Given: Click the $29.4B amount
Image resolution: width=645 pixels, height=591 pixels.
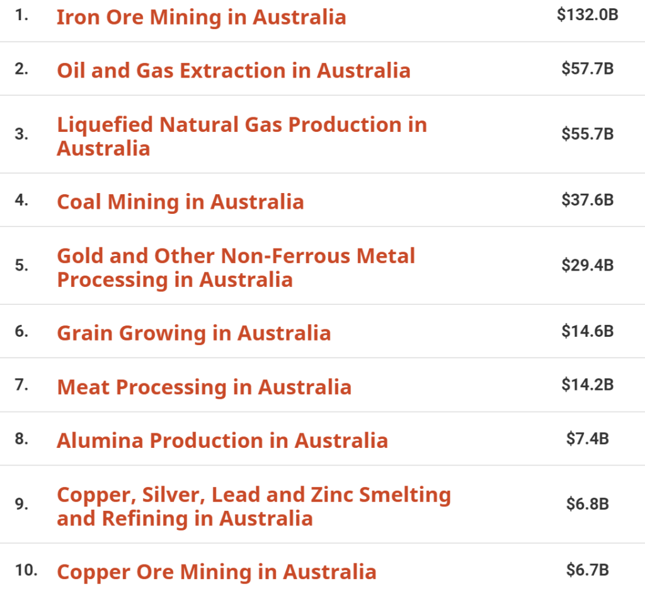Looking at the screenshot, I should 587,265.
